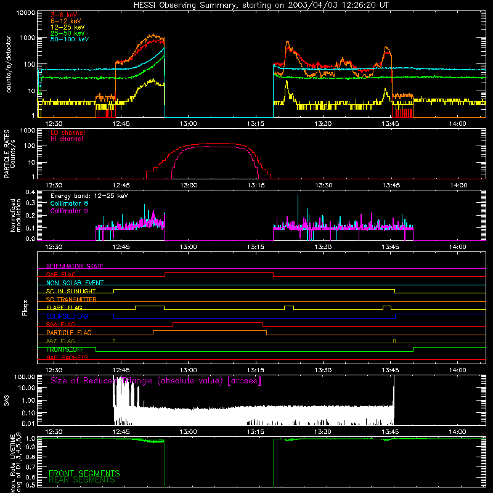Click the 14:00 tick label under SAS plot

click(457, 432)
